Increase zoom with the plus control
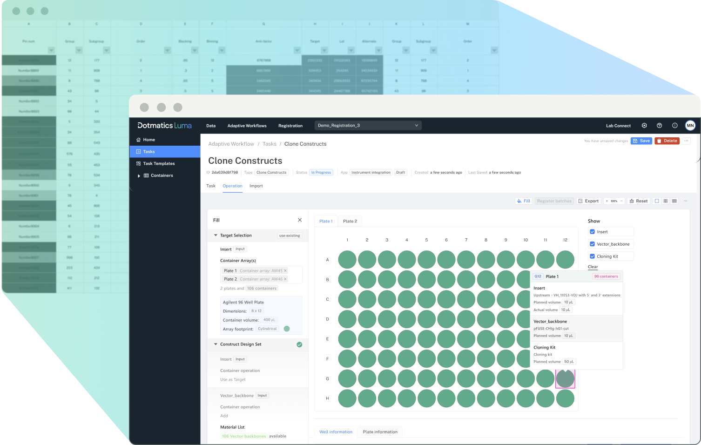The height and width of the screenshot is (445, 701). (x=607, y=201)
